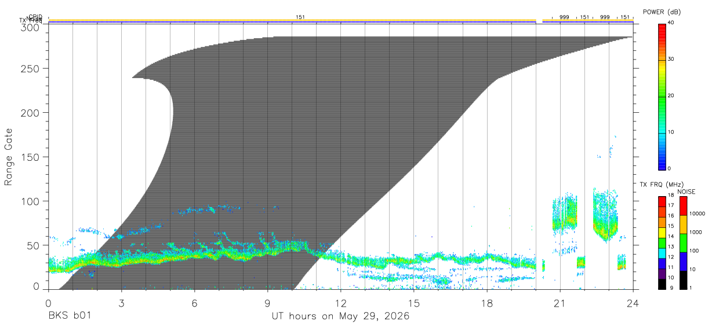Click the '10000' tick on the NOISE legend
The width and height of the screenshot is (712, 328).
(x=696, y=213)
